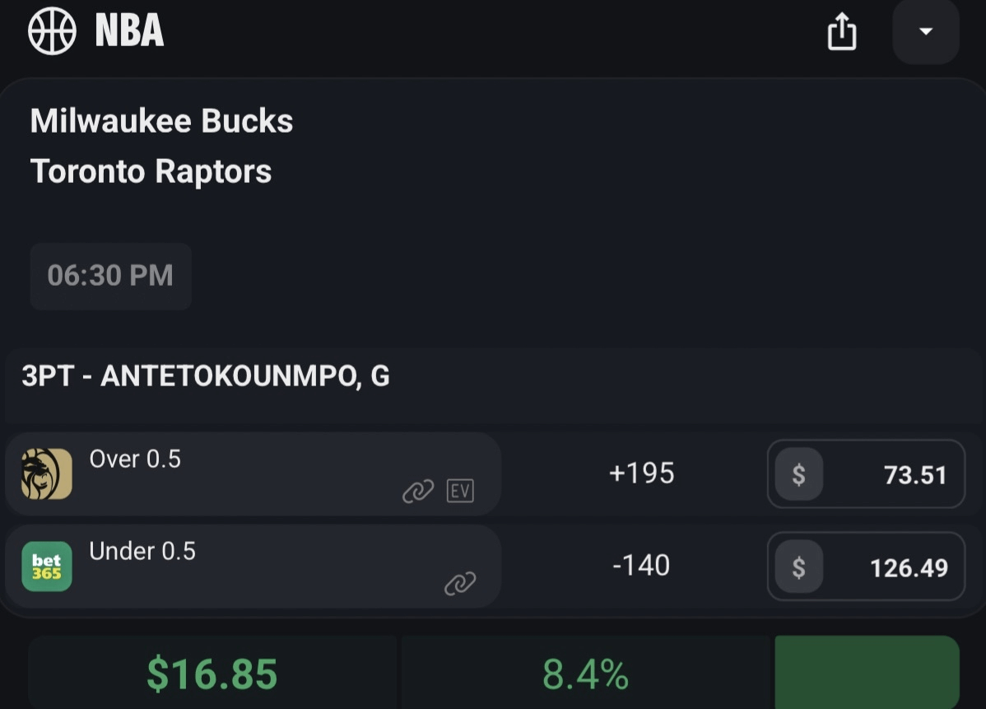This screenshot has width=986, height=709.
Task: Click the 06:30 PM game time chip
Action: pyautogui.click(x=110, y=276)
